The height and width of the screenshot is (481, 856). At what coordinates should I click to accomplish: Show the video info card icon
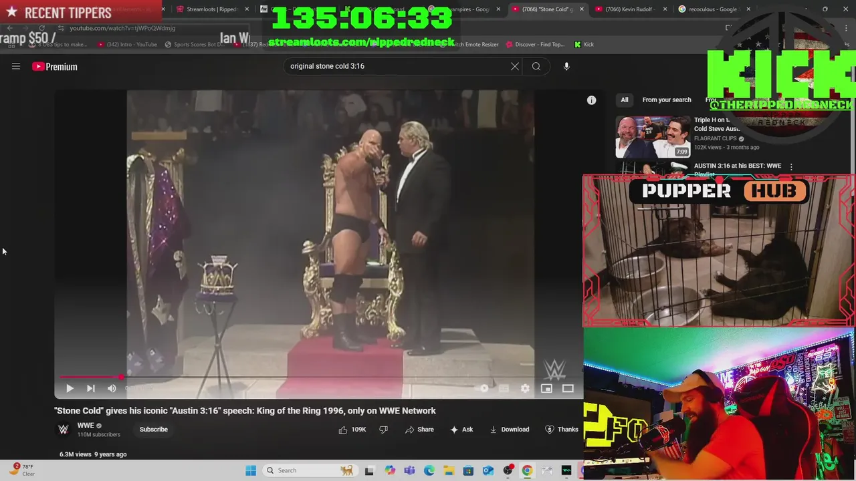tap(591, 100)
